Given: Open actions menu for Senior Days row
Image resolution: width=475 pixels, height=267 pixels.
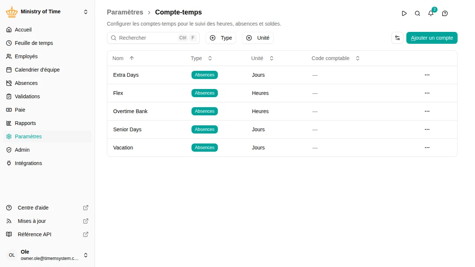Looking at the screenshot, I should (x=427, y=129).
